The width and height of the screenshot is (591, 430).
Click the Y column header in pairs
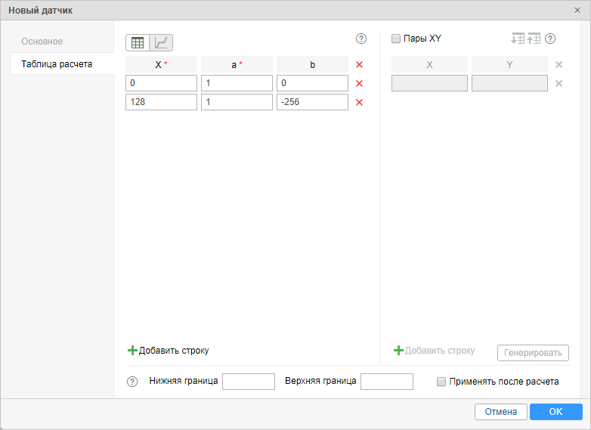[509, 64]
